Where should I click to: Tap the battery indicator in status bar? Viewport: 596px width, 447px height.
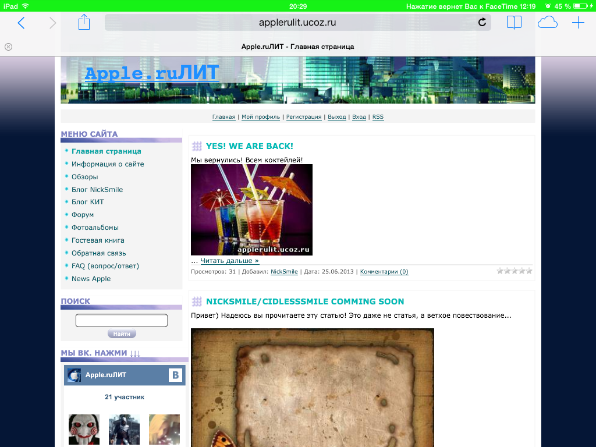tap(580, 6)
